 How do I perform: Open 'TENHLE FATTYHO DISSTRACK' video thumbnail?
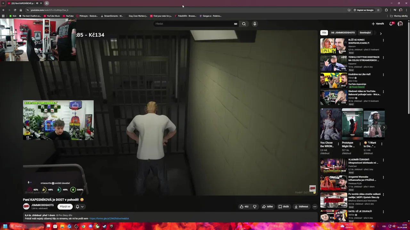(x=333, y=63)
